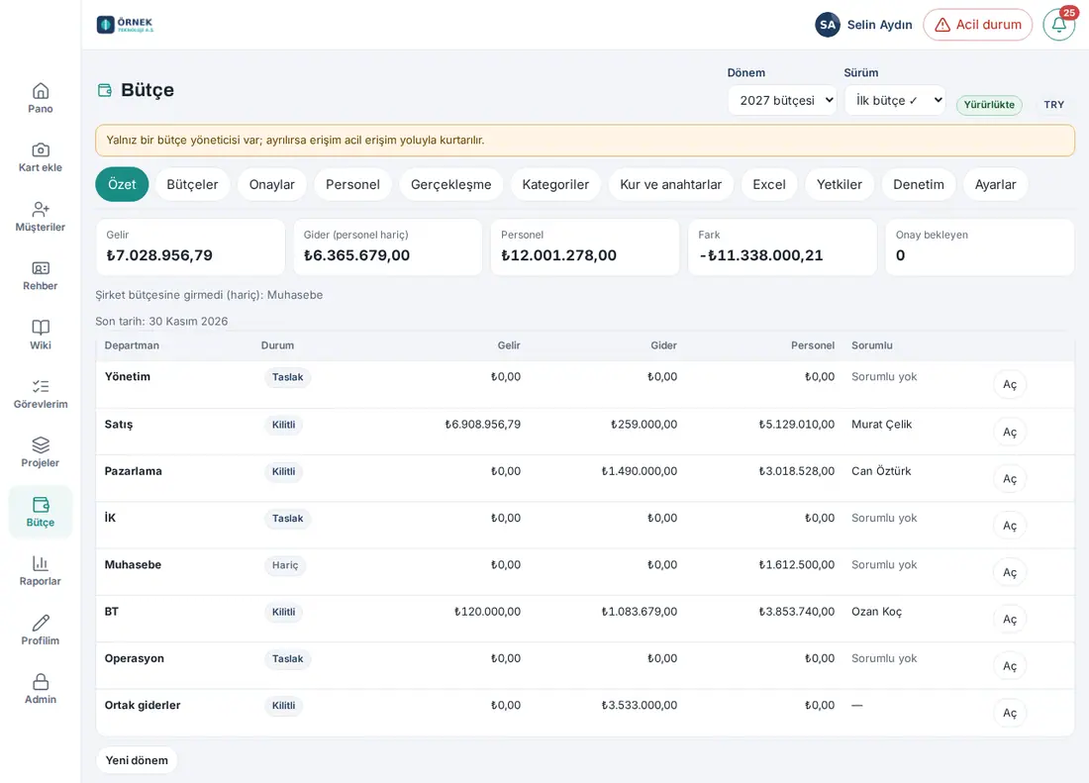Open the Excel tab

coord(769,185)
